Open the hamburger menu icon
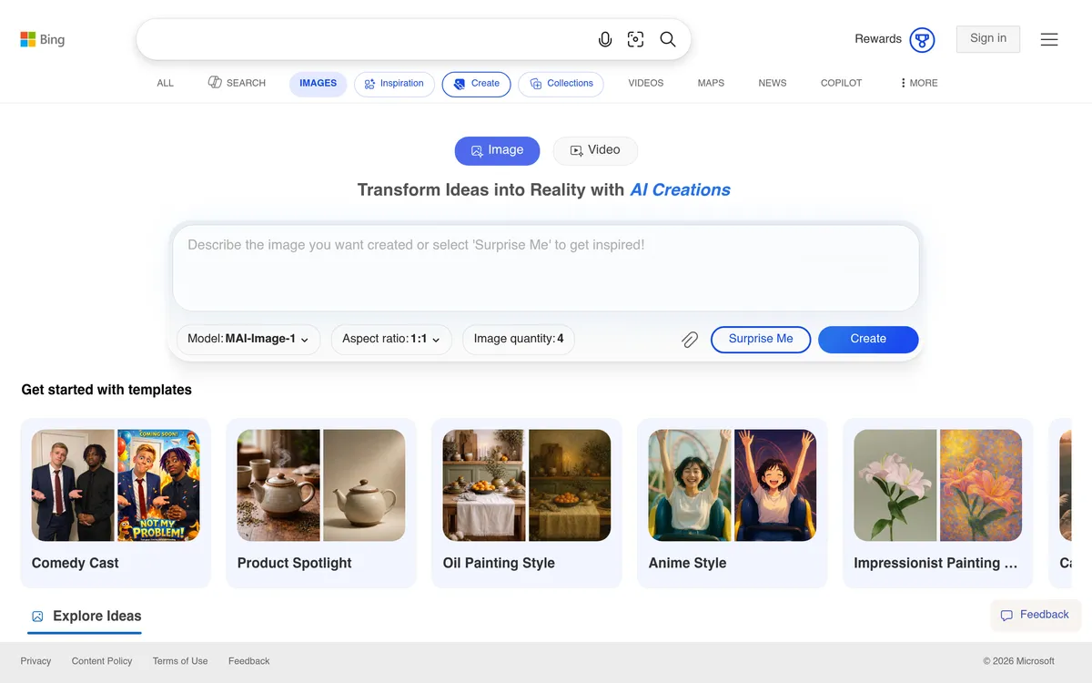 pos(1049,39)
